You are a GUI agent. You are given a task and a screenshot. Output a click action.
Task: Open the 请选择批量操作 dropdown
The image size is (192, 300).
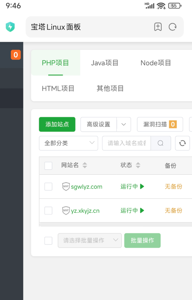tap(90, 240)
